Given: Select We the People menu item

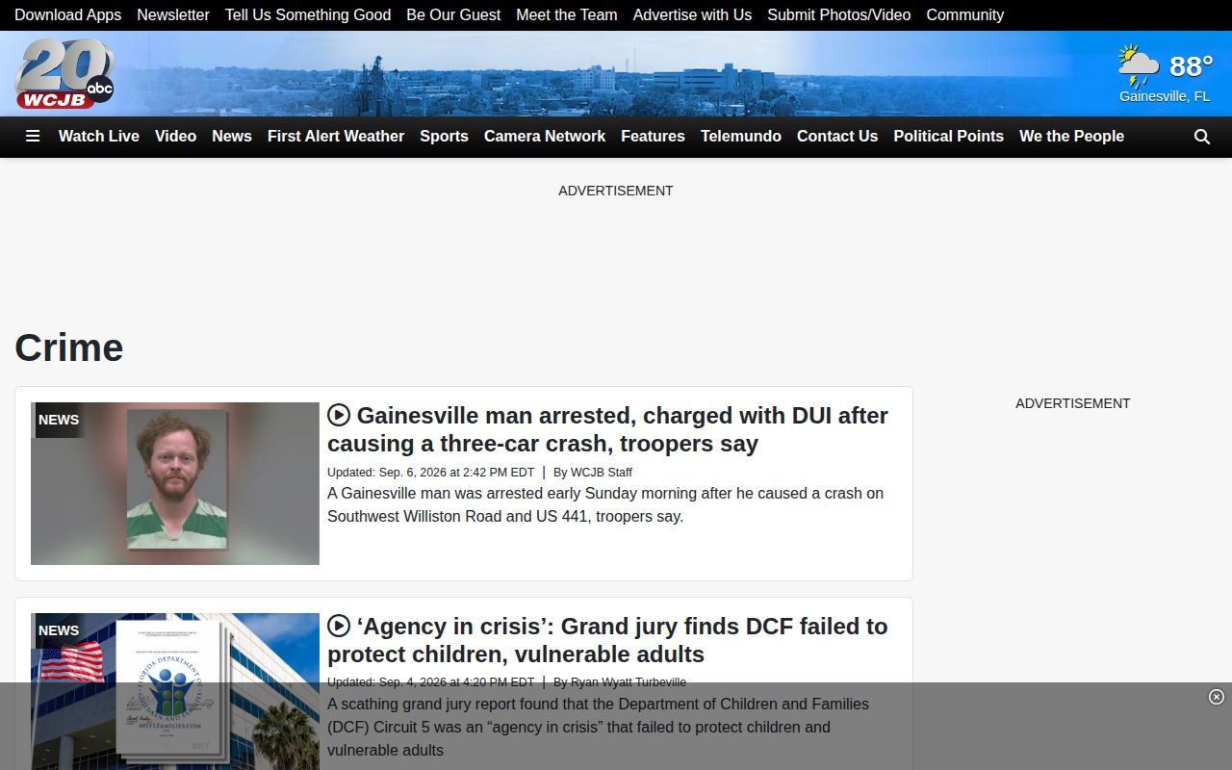Looking at the screenshot, I should pos(1071,137).
